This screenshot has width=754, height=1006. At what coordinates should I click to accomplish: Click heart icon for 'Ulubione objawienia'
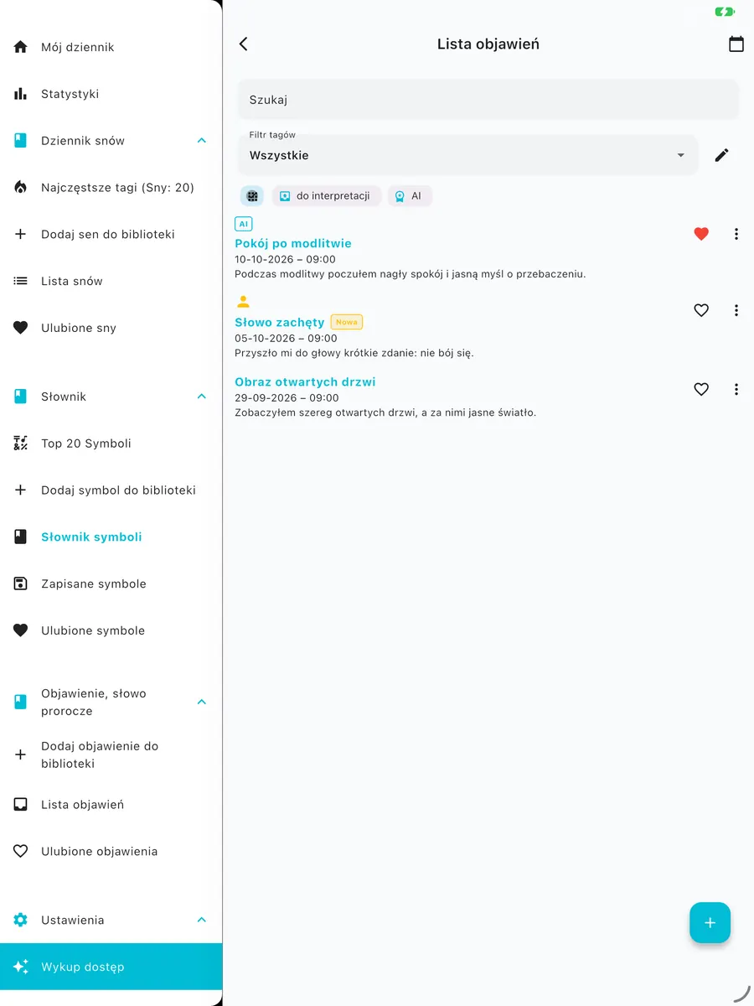tap(21, 852)
